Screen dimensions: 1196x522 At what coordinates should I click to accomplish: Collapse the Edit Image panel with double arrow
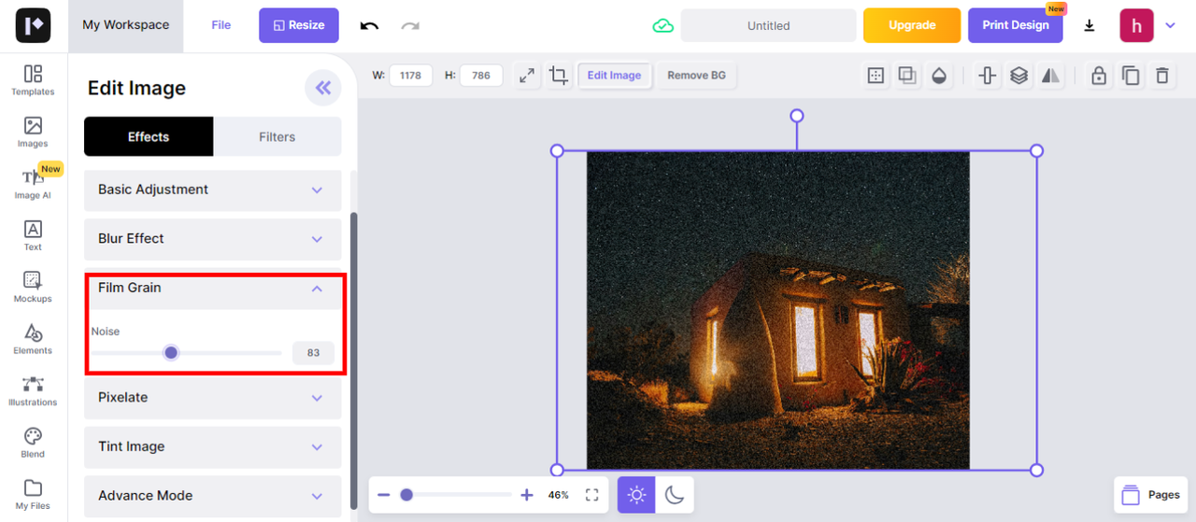tap(322, 88)
